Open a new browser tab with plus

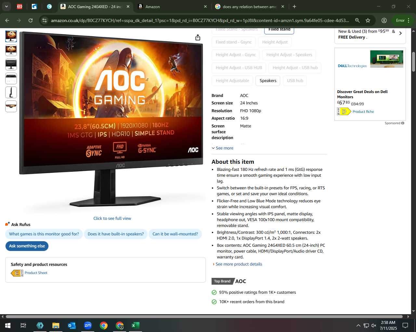click(x=294, y=6)
